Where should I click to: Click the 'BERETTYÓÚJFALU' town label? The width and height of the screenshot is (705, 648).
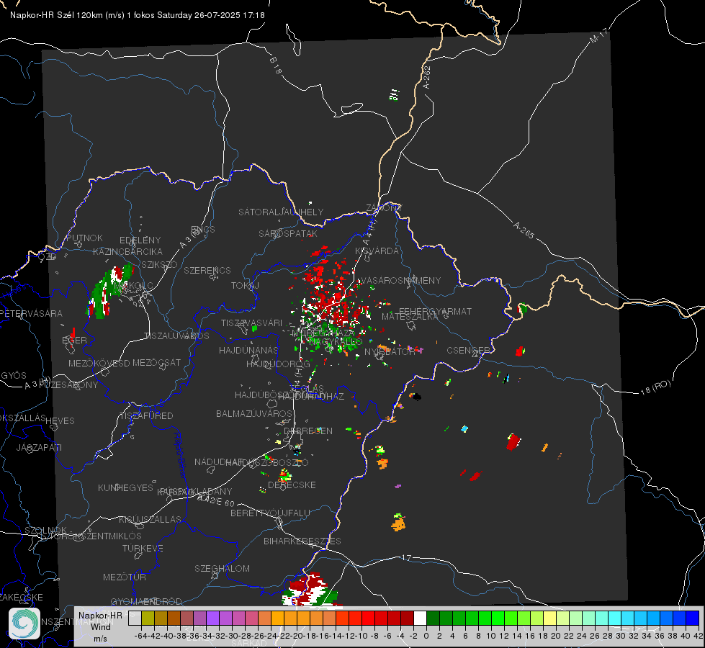270,513
